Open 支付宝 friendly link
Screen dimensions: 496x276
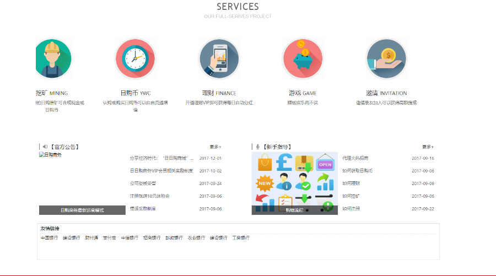110,238
